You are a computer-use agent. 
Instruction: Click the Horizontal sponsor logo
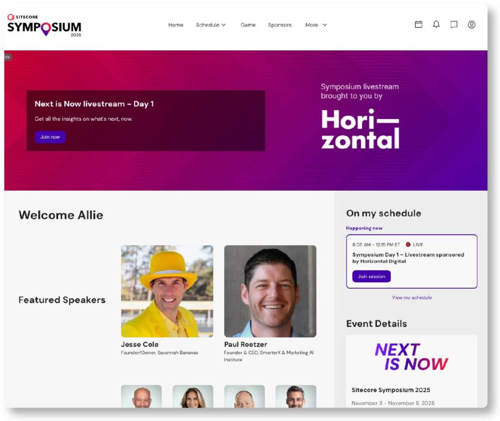360,129
